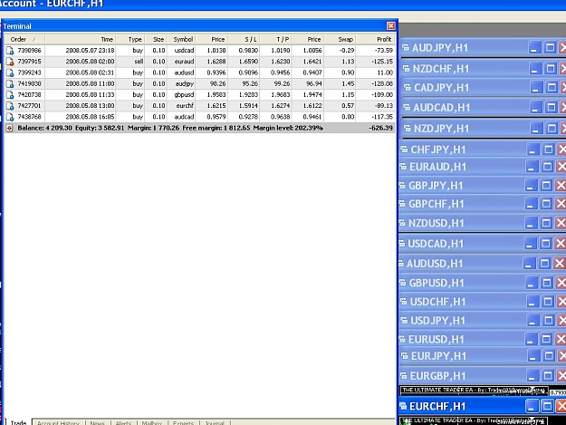
Task: Click the USDJPY,H1 chart window icon
Action: (x=404, y=320)
